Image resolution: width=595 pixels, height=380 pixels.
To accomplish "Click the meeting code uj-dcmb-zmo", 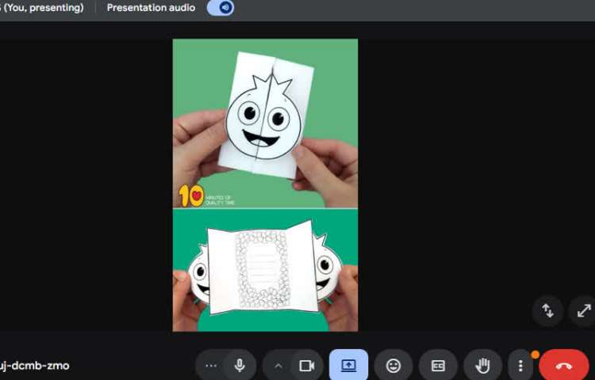I will click(34, 366).
